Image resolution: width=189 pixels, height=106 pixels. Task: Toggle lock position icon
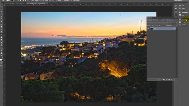157,26
